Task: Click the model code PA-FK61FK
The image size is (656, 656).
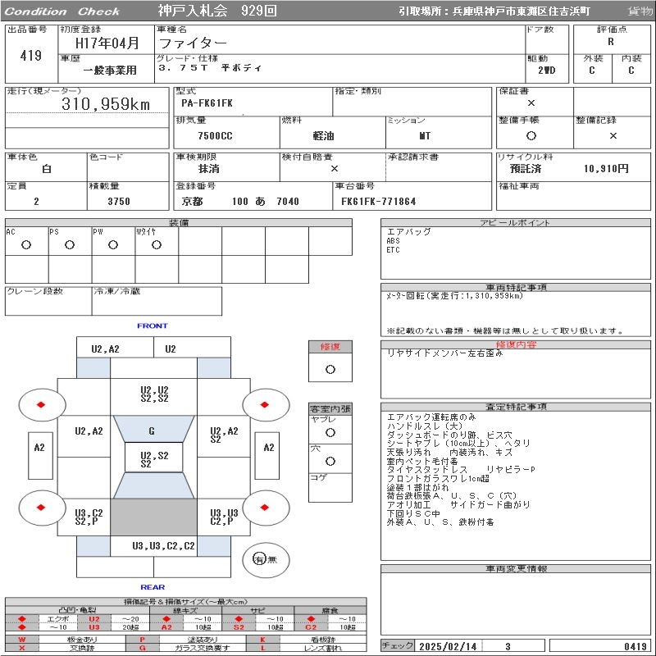Action: point(207,103)
